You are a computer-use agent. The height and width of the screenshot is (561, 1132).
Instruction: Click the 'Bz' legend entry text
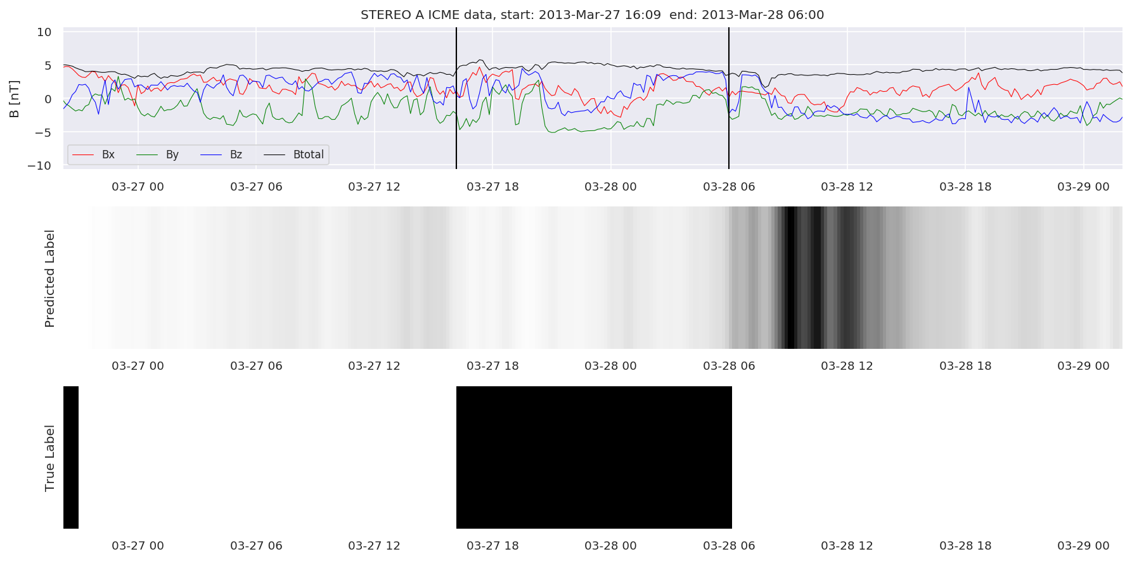click(236, 154)
